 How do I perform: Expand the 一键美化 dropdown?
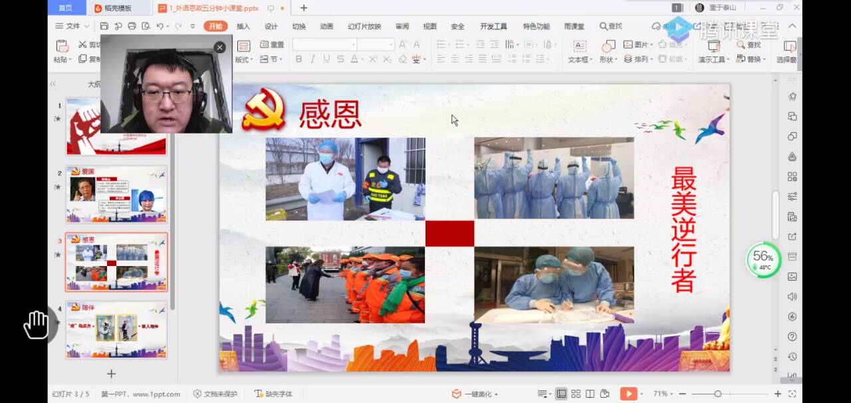475,394
